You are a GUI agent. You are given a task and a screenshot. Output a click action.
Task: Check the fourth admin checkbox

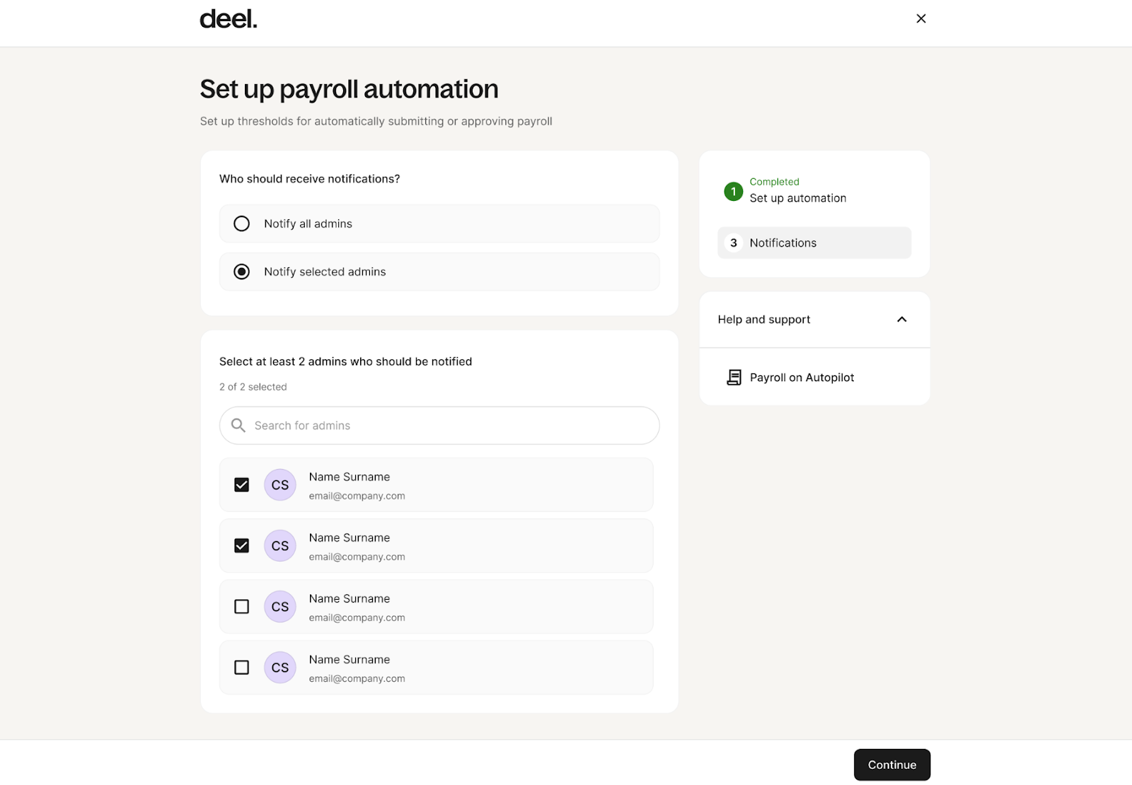pos(242,668)
